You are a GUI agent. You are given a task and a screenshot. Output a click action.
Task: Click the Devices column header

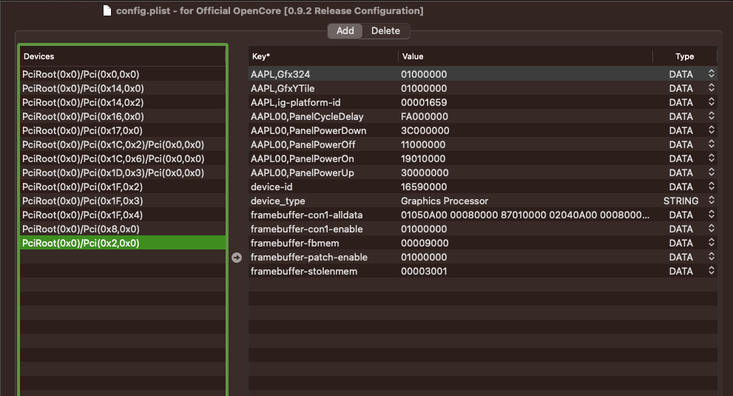click(x=123, y=56)
